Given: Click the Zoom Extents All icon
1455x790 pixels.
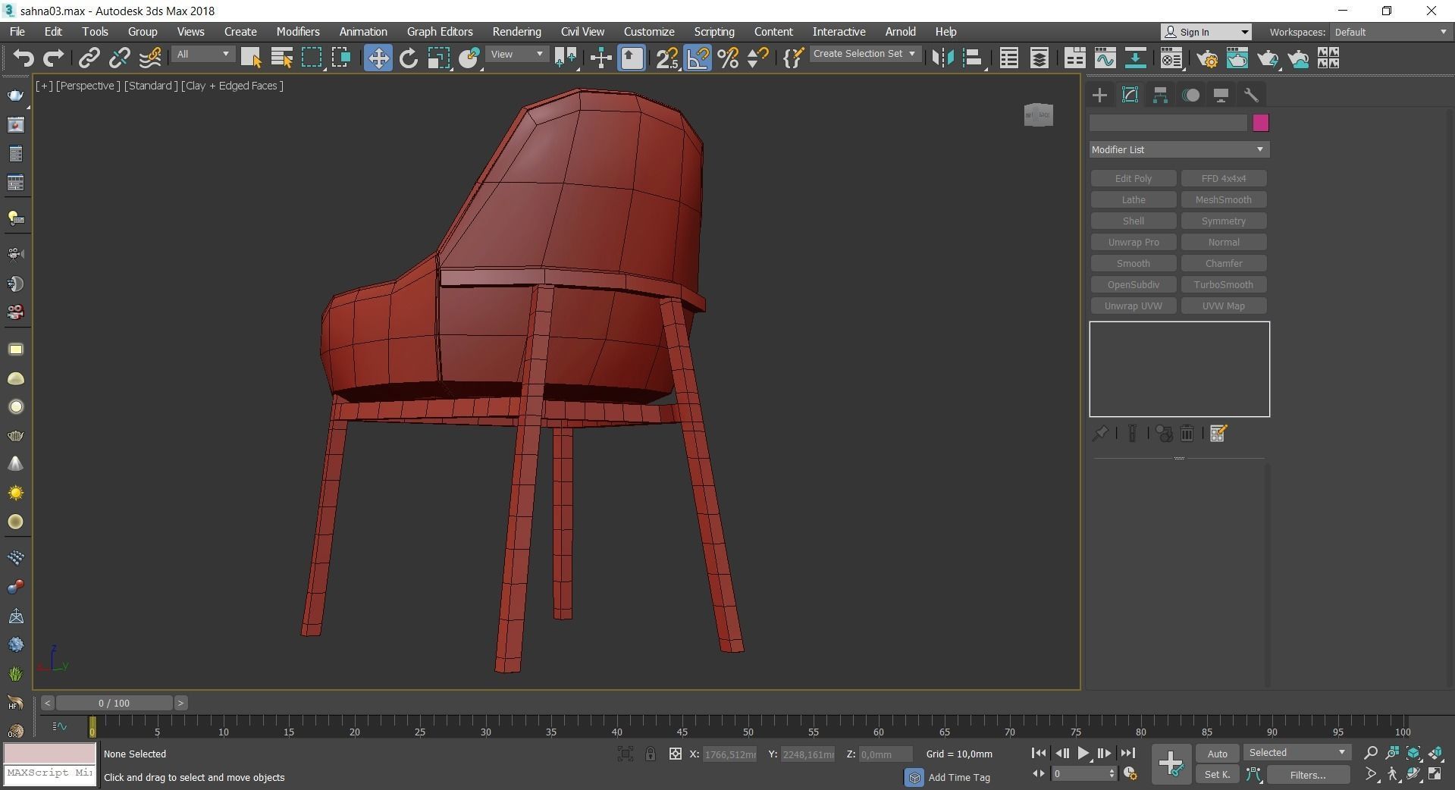Looking at the screenshot, I should click(1435, 753).
